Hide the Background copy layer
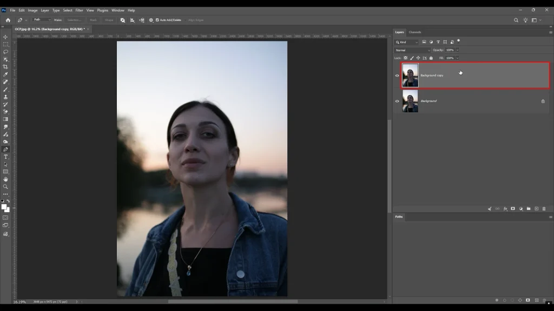554x311 pixels. coord(397,76)
